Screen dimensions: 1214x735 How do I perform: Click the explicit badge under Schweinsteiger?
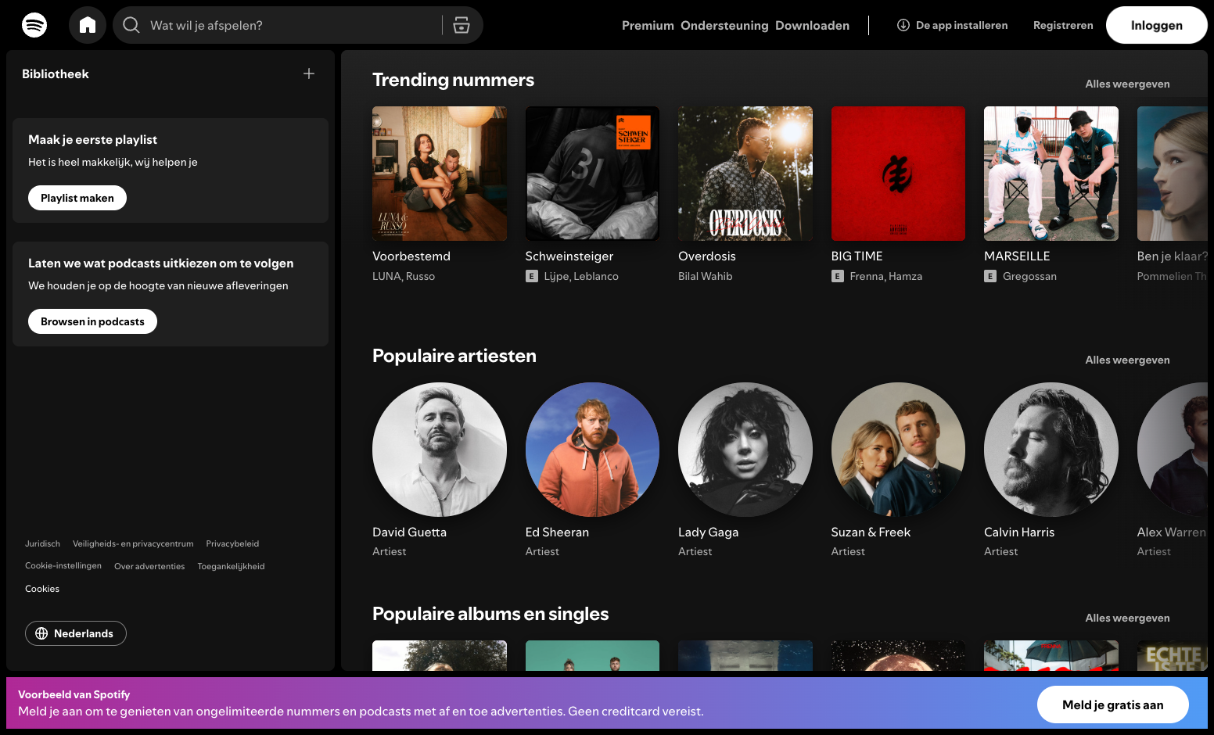point(532,276)
